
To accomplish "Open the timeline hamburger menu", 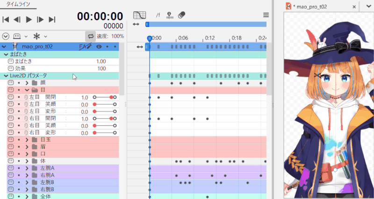I will [x=266, y=15].
